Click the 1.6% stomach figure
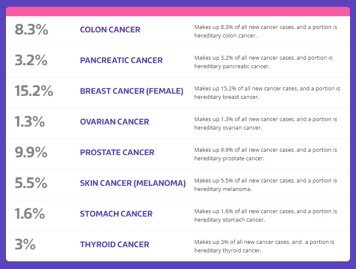Screen dimensions: 356x269 click(30, 214)
